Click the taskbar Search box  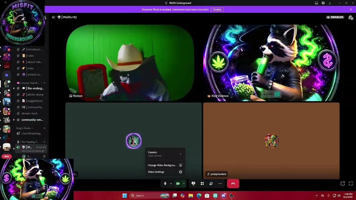click(150, 196)
